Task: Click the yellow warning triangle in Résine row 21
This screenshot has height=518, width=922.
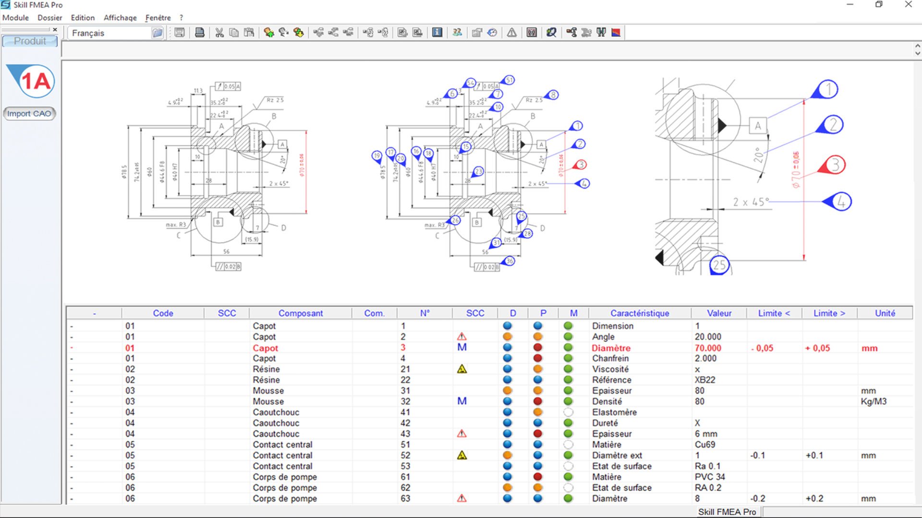Action: pos(461,369)
